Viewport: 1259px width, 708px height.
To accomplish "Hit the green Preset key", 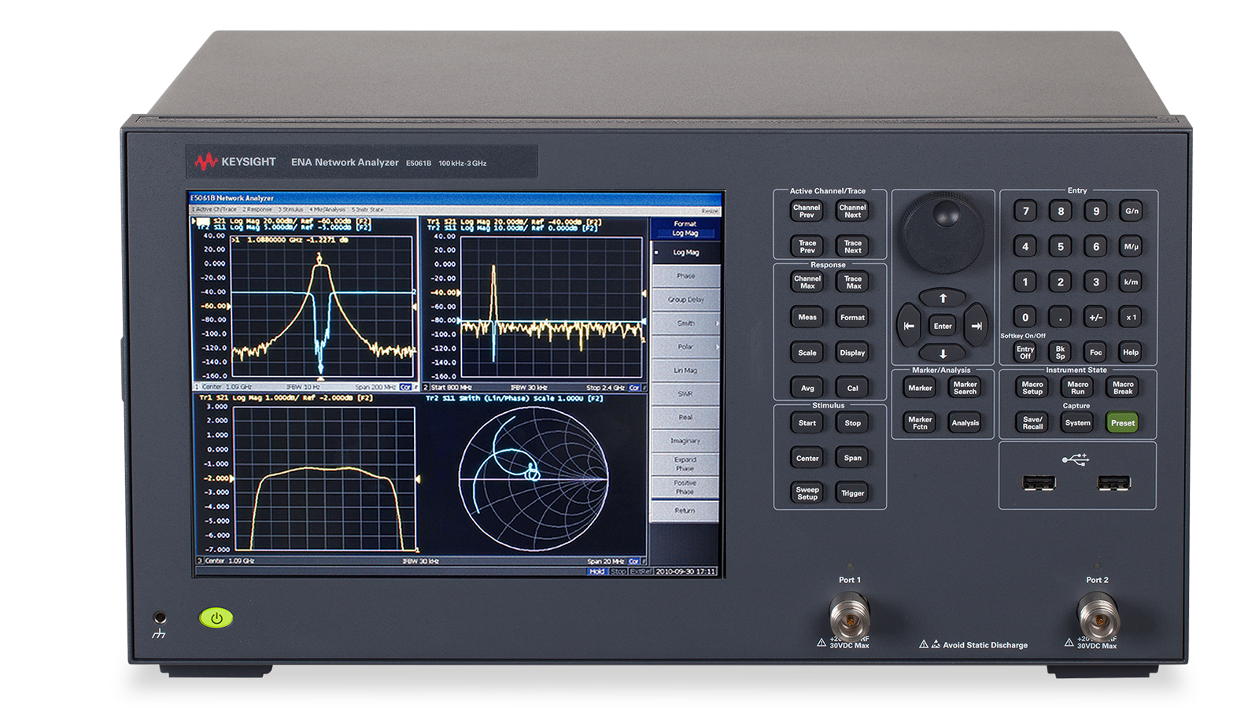I will pos(1123,422).
